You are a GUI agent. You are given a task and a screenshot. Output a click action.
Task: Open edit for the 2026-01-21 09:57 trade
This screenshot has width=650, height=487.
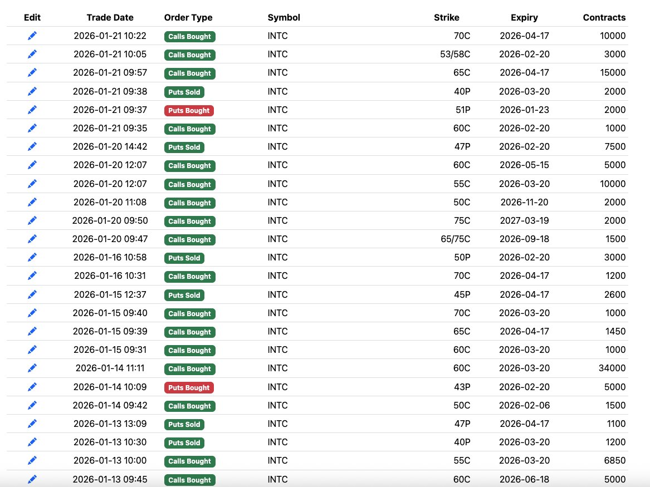(32, 73)
